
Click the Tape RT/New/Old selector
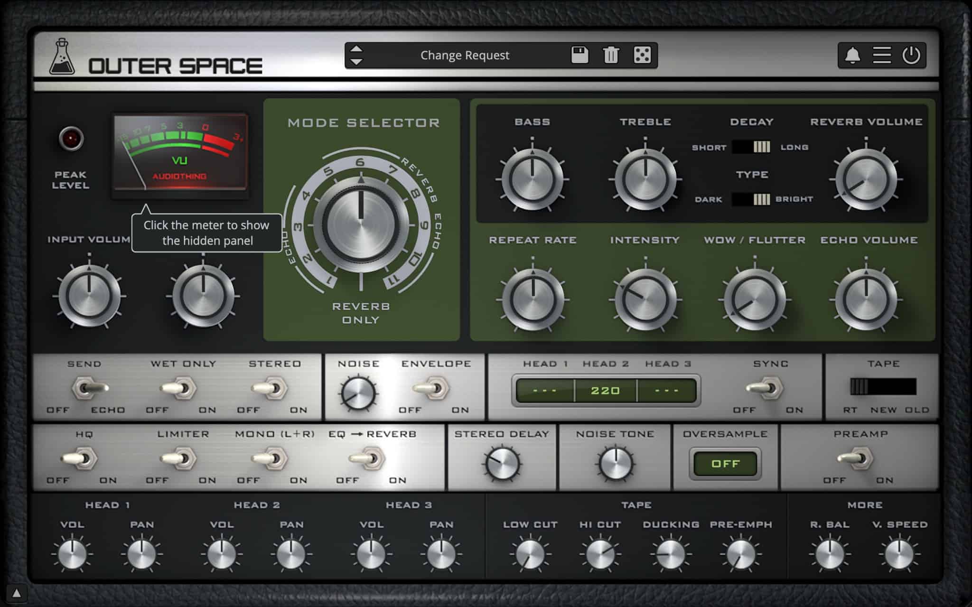(x=883, y=387)
